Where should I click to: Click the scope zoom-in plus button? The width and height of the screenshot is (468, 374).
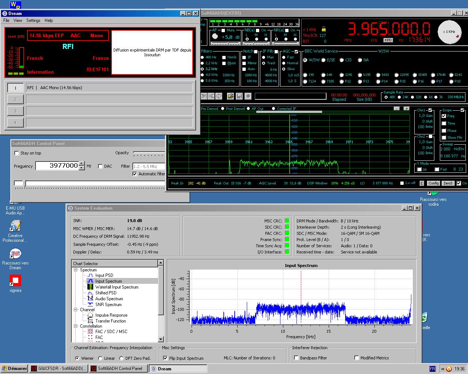406,108
